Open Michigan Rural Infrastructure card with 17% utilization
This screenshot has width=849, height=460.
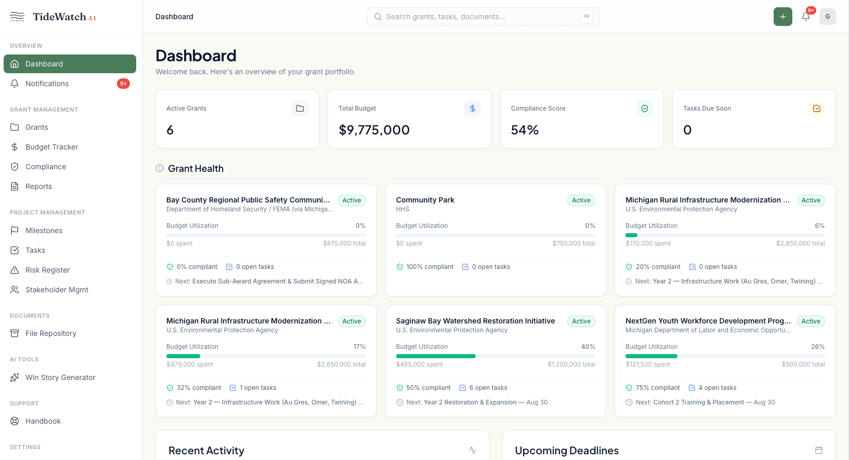pyautogui.click(x=266, y=361)
